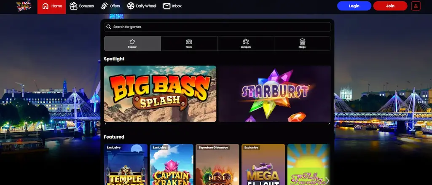Open the Bonuses page

pos(81,6)
